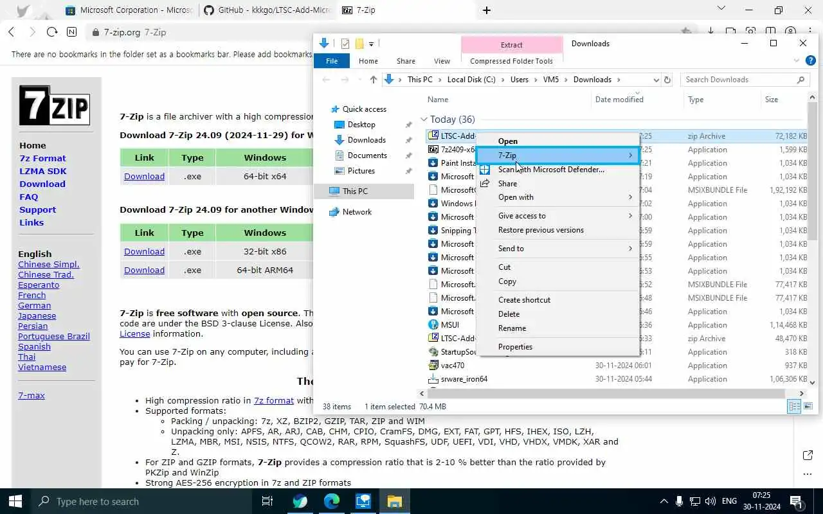Screen dimensions: 823x514
Task: Click the Explorer horizontal scrollbar
Action: pos(606,393)
